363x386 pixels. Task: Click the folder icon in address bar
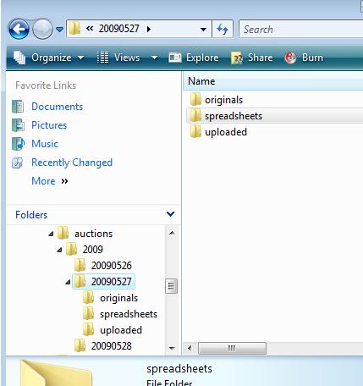[x=74, y=29]
